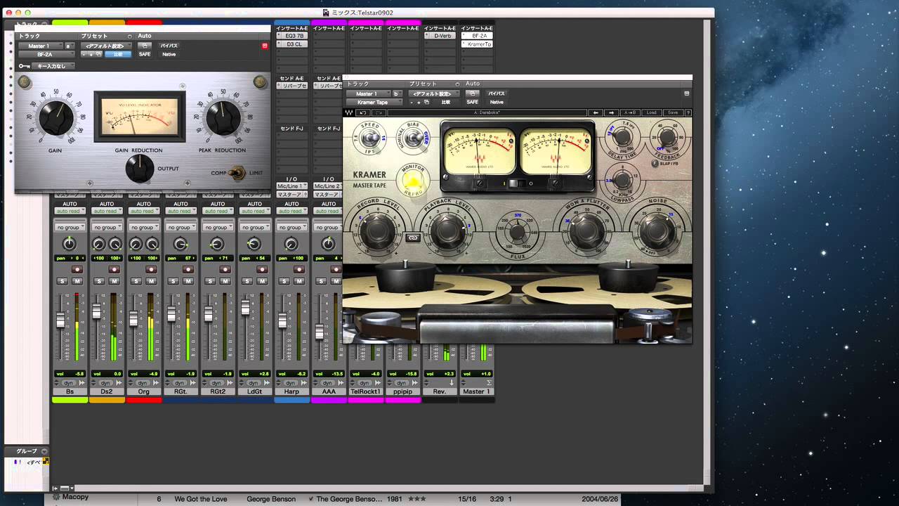This screenshot has height=506, width=899.
Task: Flip the Comp/Limit switch on BF-2A
Action: click(238, 172)
